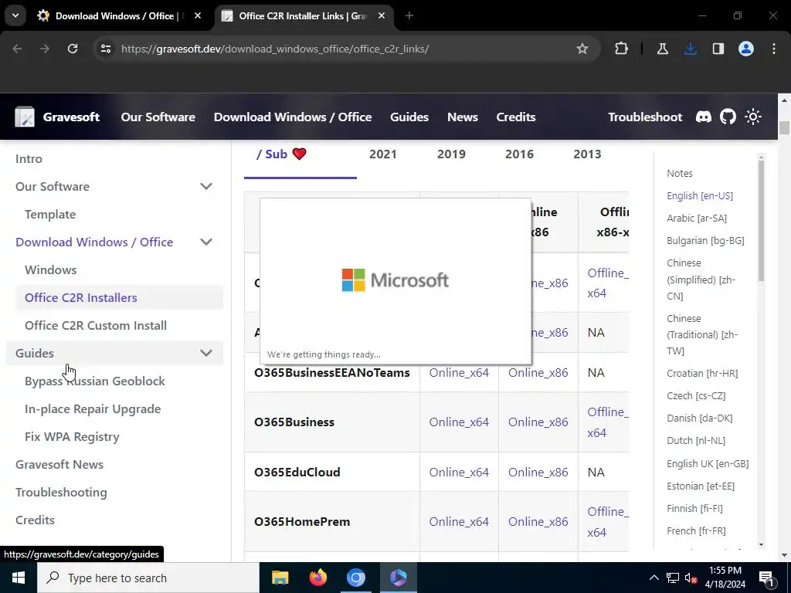The width and height of the screenshot is (791, 593).
Task: Click the taskbar search box
Action: [148, 578]
